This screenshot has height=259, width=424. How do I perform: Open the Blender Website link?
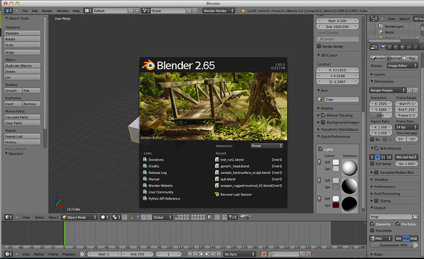[161, 186]
